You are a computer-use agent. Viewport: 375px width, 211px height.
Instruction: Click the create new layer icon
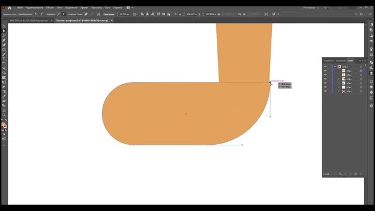point(356,174)
